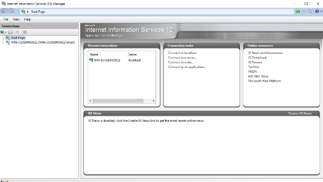
Task: Click the horizontal scrollbar thumb in Recent connections
Action: point(118,100)
